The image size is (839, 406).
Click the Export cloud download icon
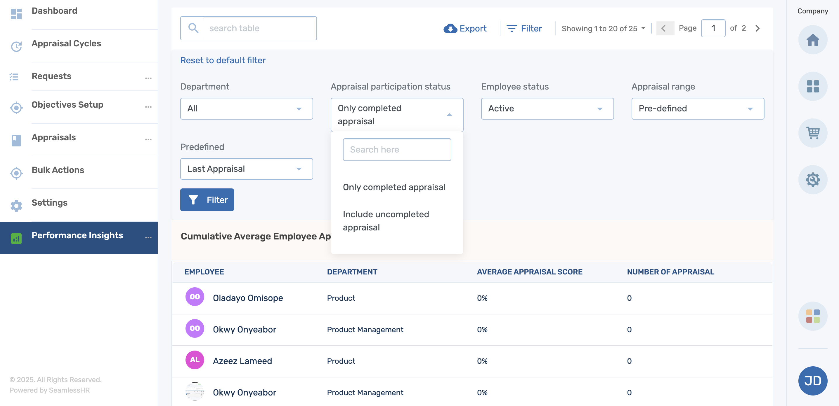click(450, 28)
